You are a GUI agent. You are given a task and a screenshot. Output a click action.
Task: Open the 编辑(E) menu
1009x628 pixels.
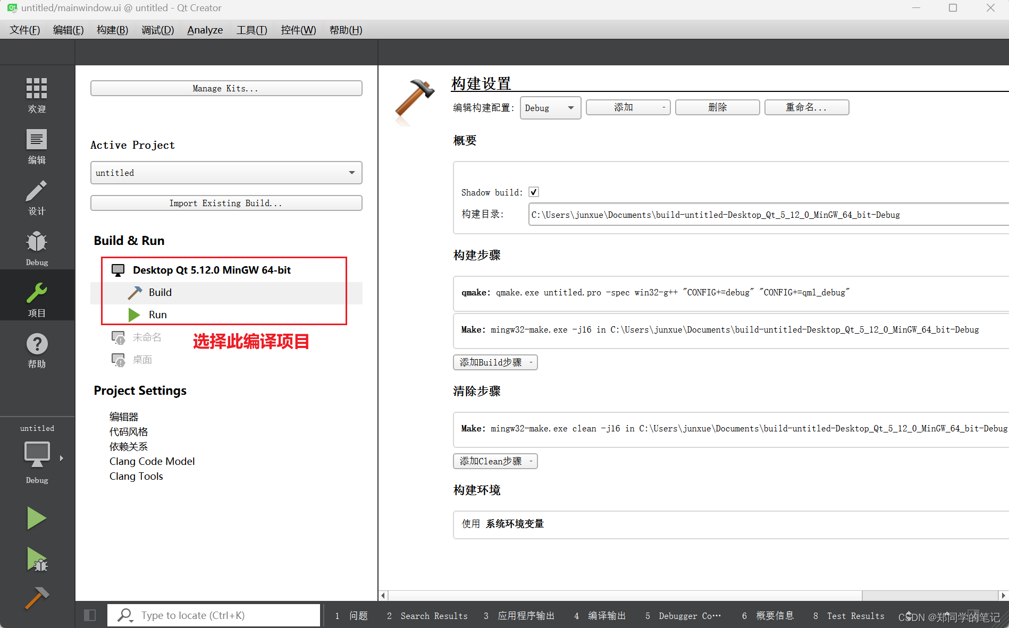[x=68, y=30]
